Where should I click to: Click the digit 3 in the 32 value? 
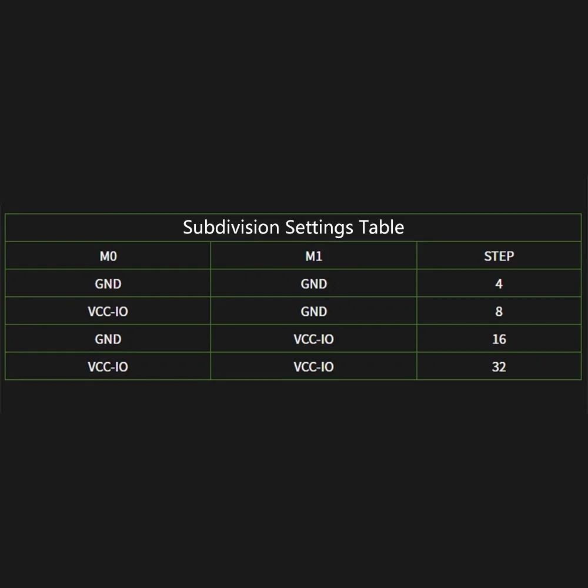495,367
